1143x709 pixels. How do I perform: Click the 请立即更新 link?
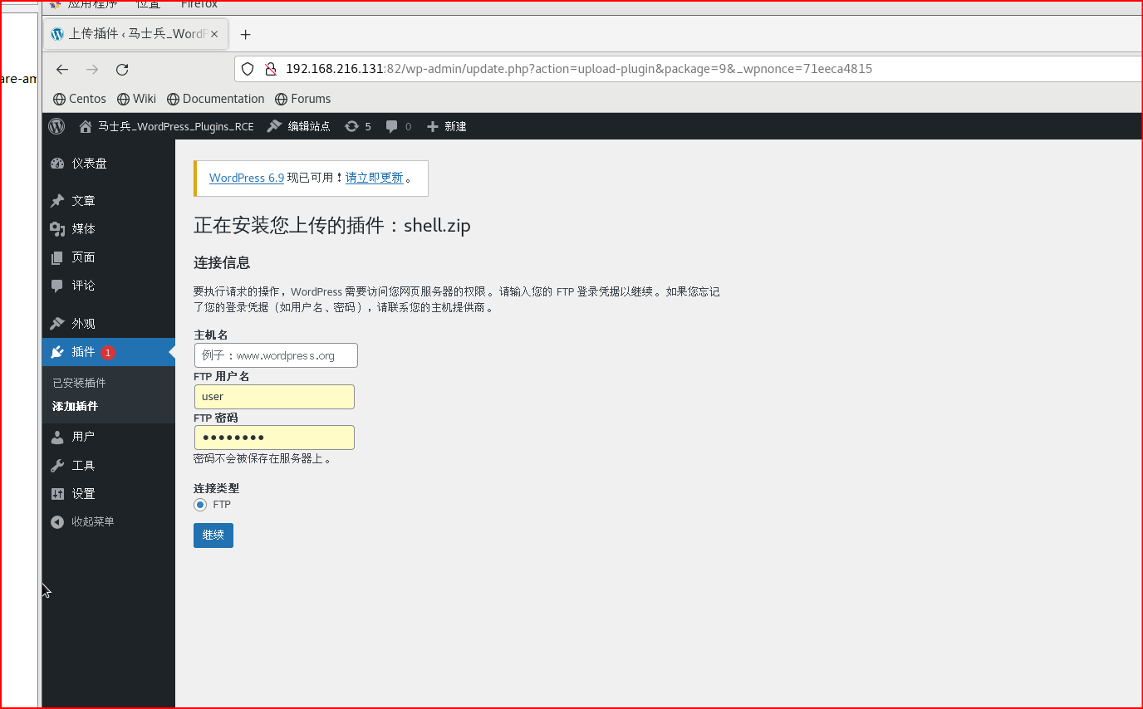tap(374, 178)
